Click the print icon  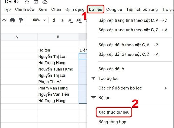pos(12,20)
